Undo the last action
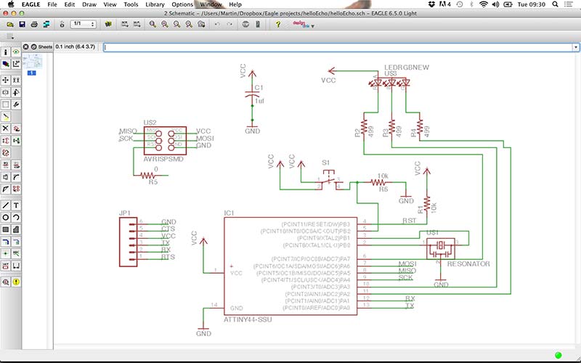This screenshot has height=363, width=581. pyautogui.click(x=217, y=25)
